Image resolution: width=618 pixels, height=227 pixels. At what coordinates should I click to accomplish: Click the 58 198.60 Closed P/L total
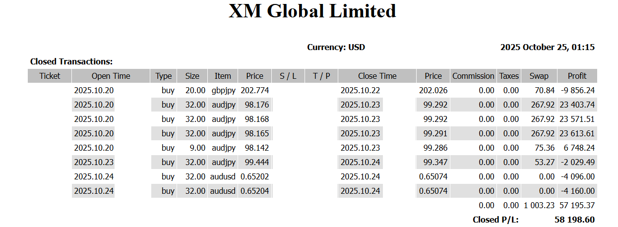pyautogui.click(x=574, y=220)
